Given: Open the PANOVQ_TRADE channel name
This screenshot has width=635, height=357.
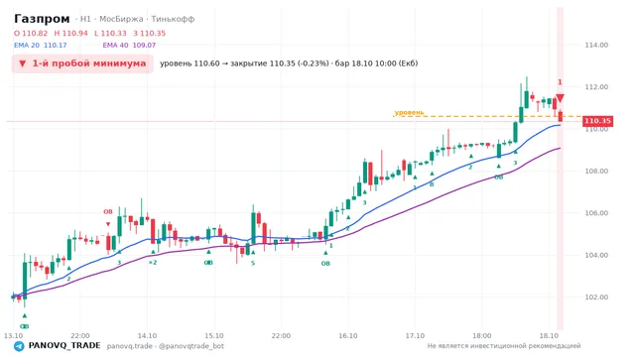Looking at the screenshot, I should pyautogui.click(x=64, y=346).
